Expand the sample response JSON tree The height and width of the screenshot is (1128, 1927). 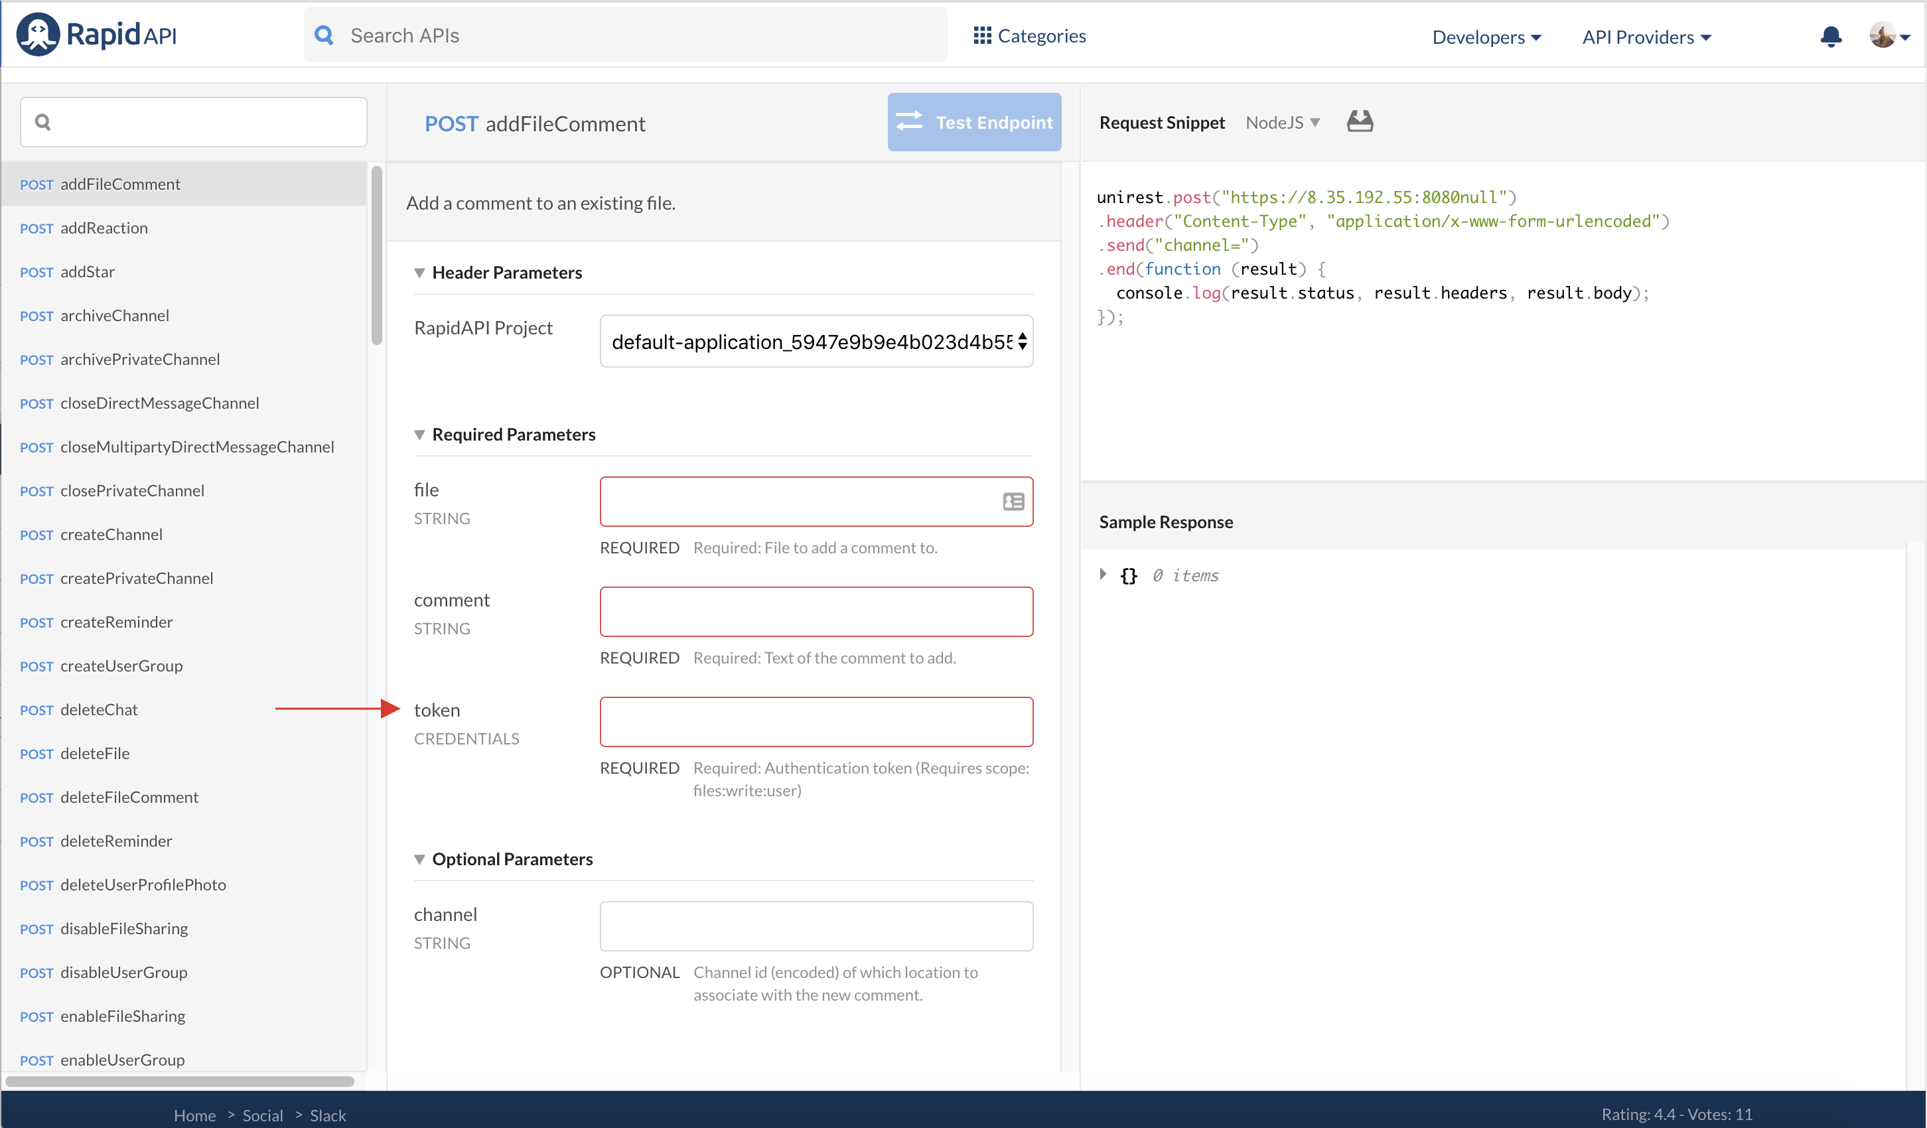1103,575
